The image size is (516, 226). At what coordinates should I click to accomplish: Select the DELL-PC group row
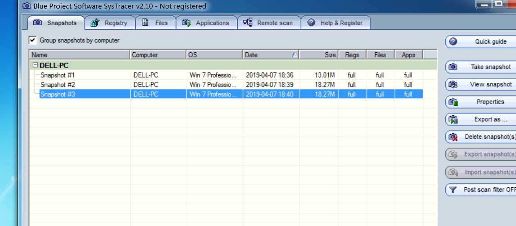[233, 65]
